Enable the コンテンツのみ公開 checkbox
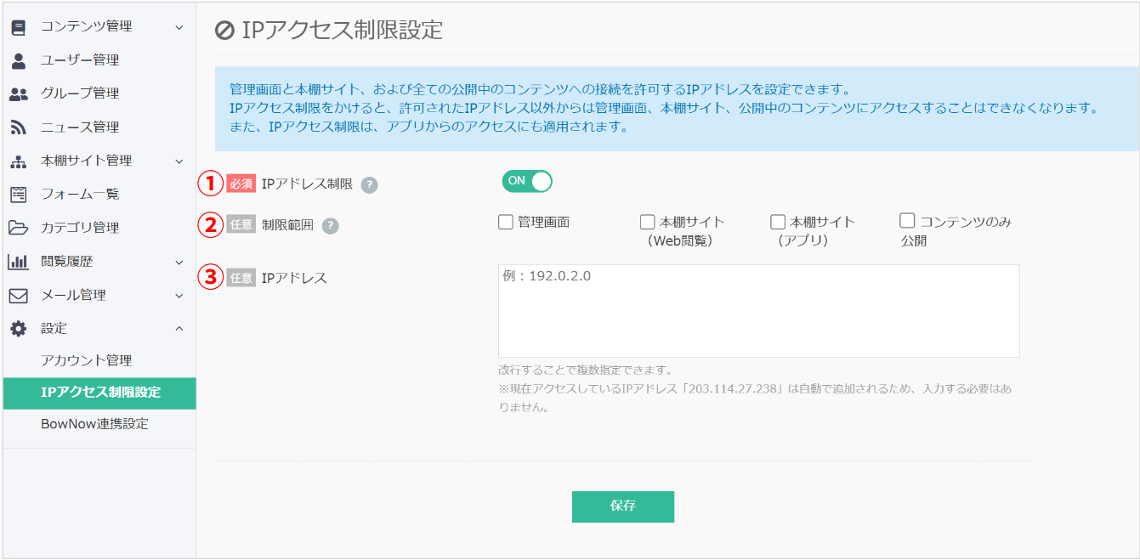Viewport: 1140px width, 560px height. click(906, 222)
